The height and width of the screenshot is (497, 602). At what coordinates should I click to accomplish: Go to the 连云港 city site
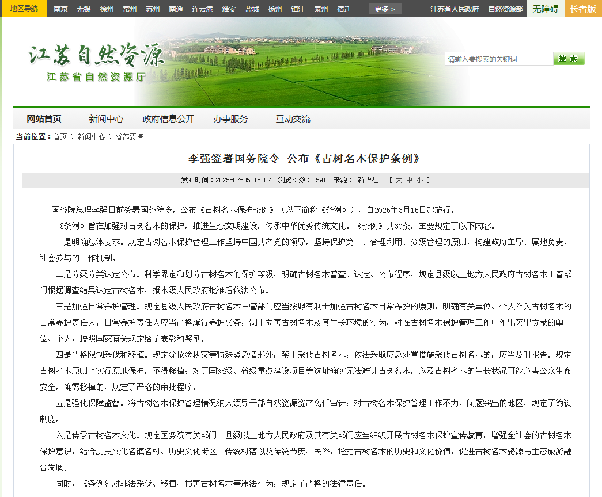point(202,9)
